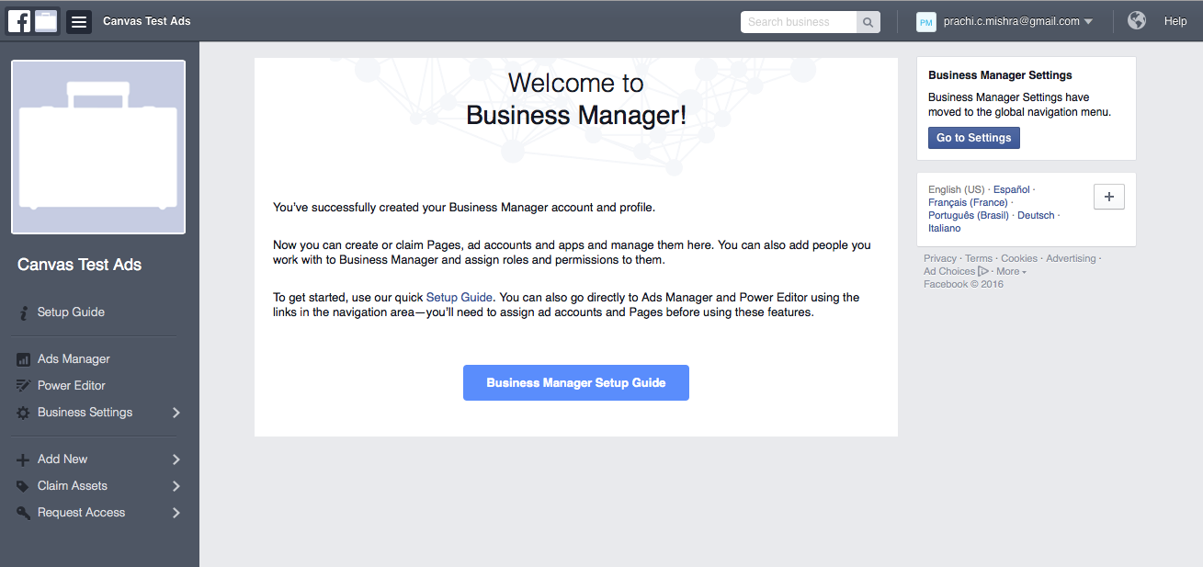
Task: Click the Ad Choices triangle icon
Action: pyautogui.click(x=984, y=271)
